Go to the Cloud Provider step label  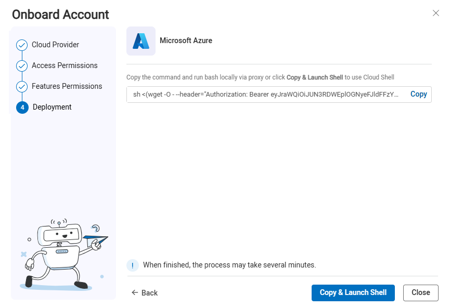(x=55, y=45)
